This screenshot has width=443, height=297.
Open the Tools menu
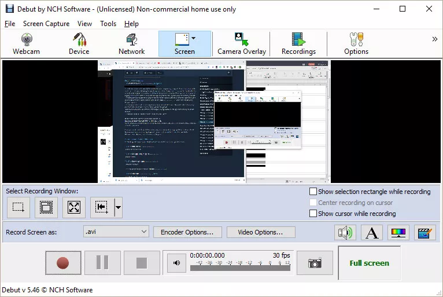(108, 24)
